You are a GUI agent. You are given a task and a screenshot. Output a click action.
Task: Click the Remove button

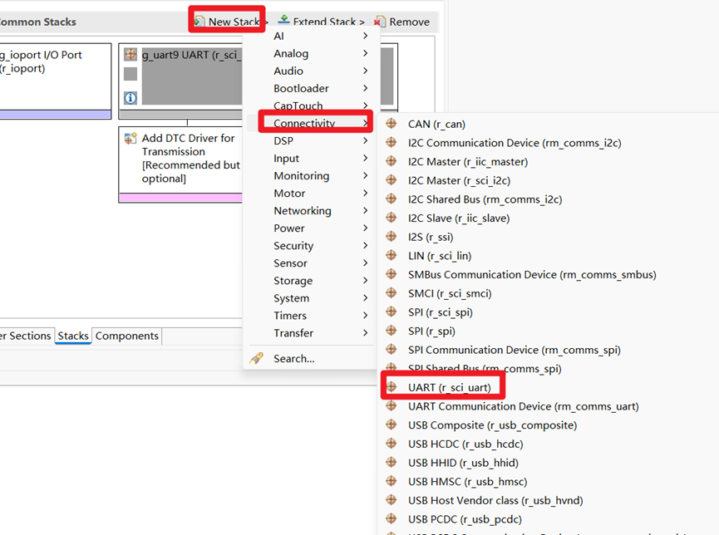click(x=402, y=22)
